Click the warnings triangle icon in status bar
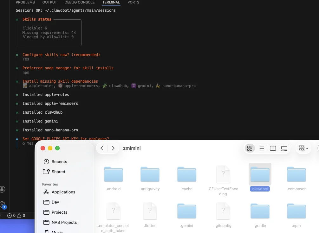The image size is (319, 233). [19, 216]
